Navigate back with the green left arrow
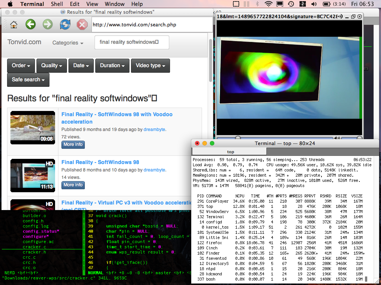This screenshot has height=285, width=381. pyautogui.click(x=31, y=24)
